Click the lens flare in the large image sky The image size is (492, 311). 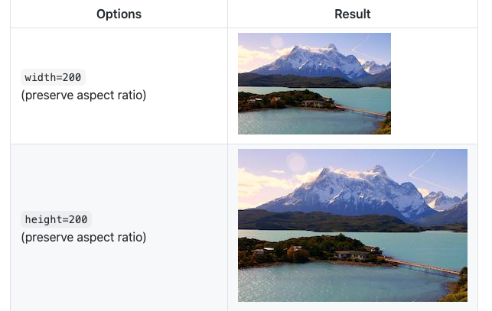[296, 163]
